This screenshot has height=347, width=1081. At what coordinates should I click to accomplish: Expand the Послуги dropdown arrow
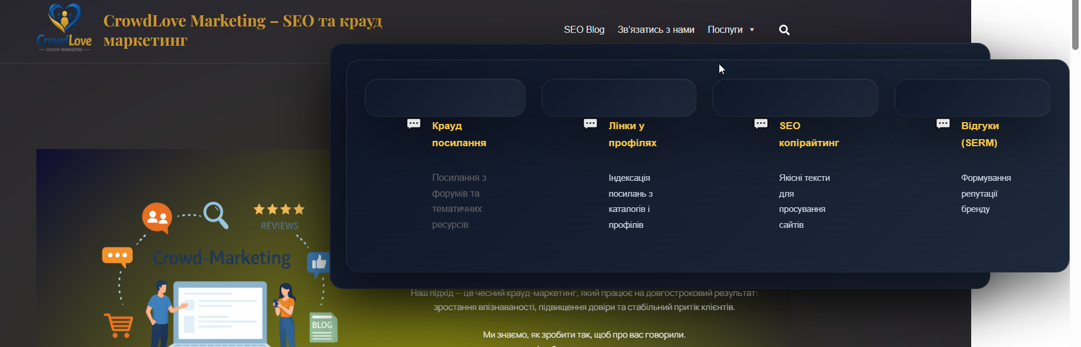(x=752, y=30)
